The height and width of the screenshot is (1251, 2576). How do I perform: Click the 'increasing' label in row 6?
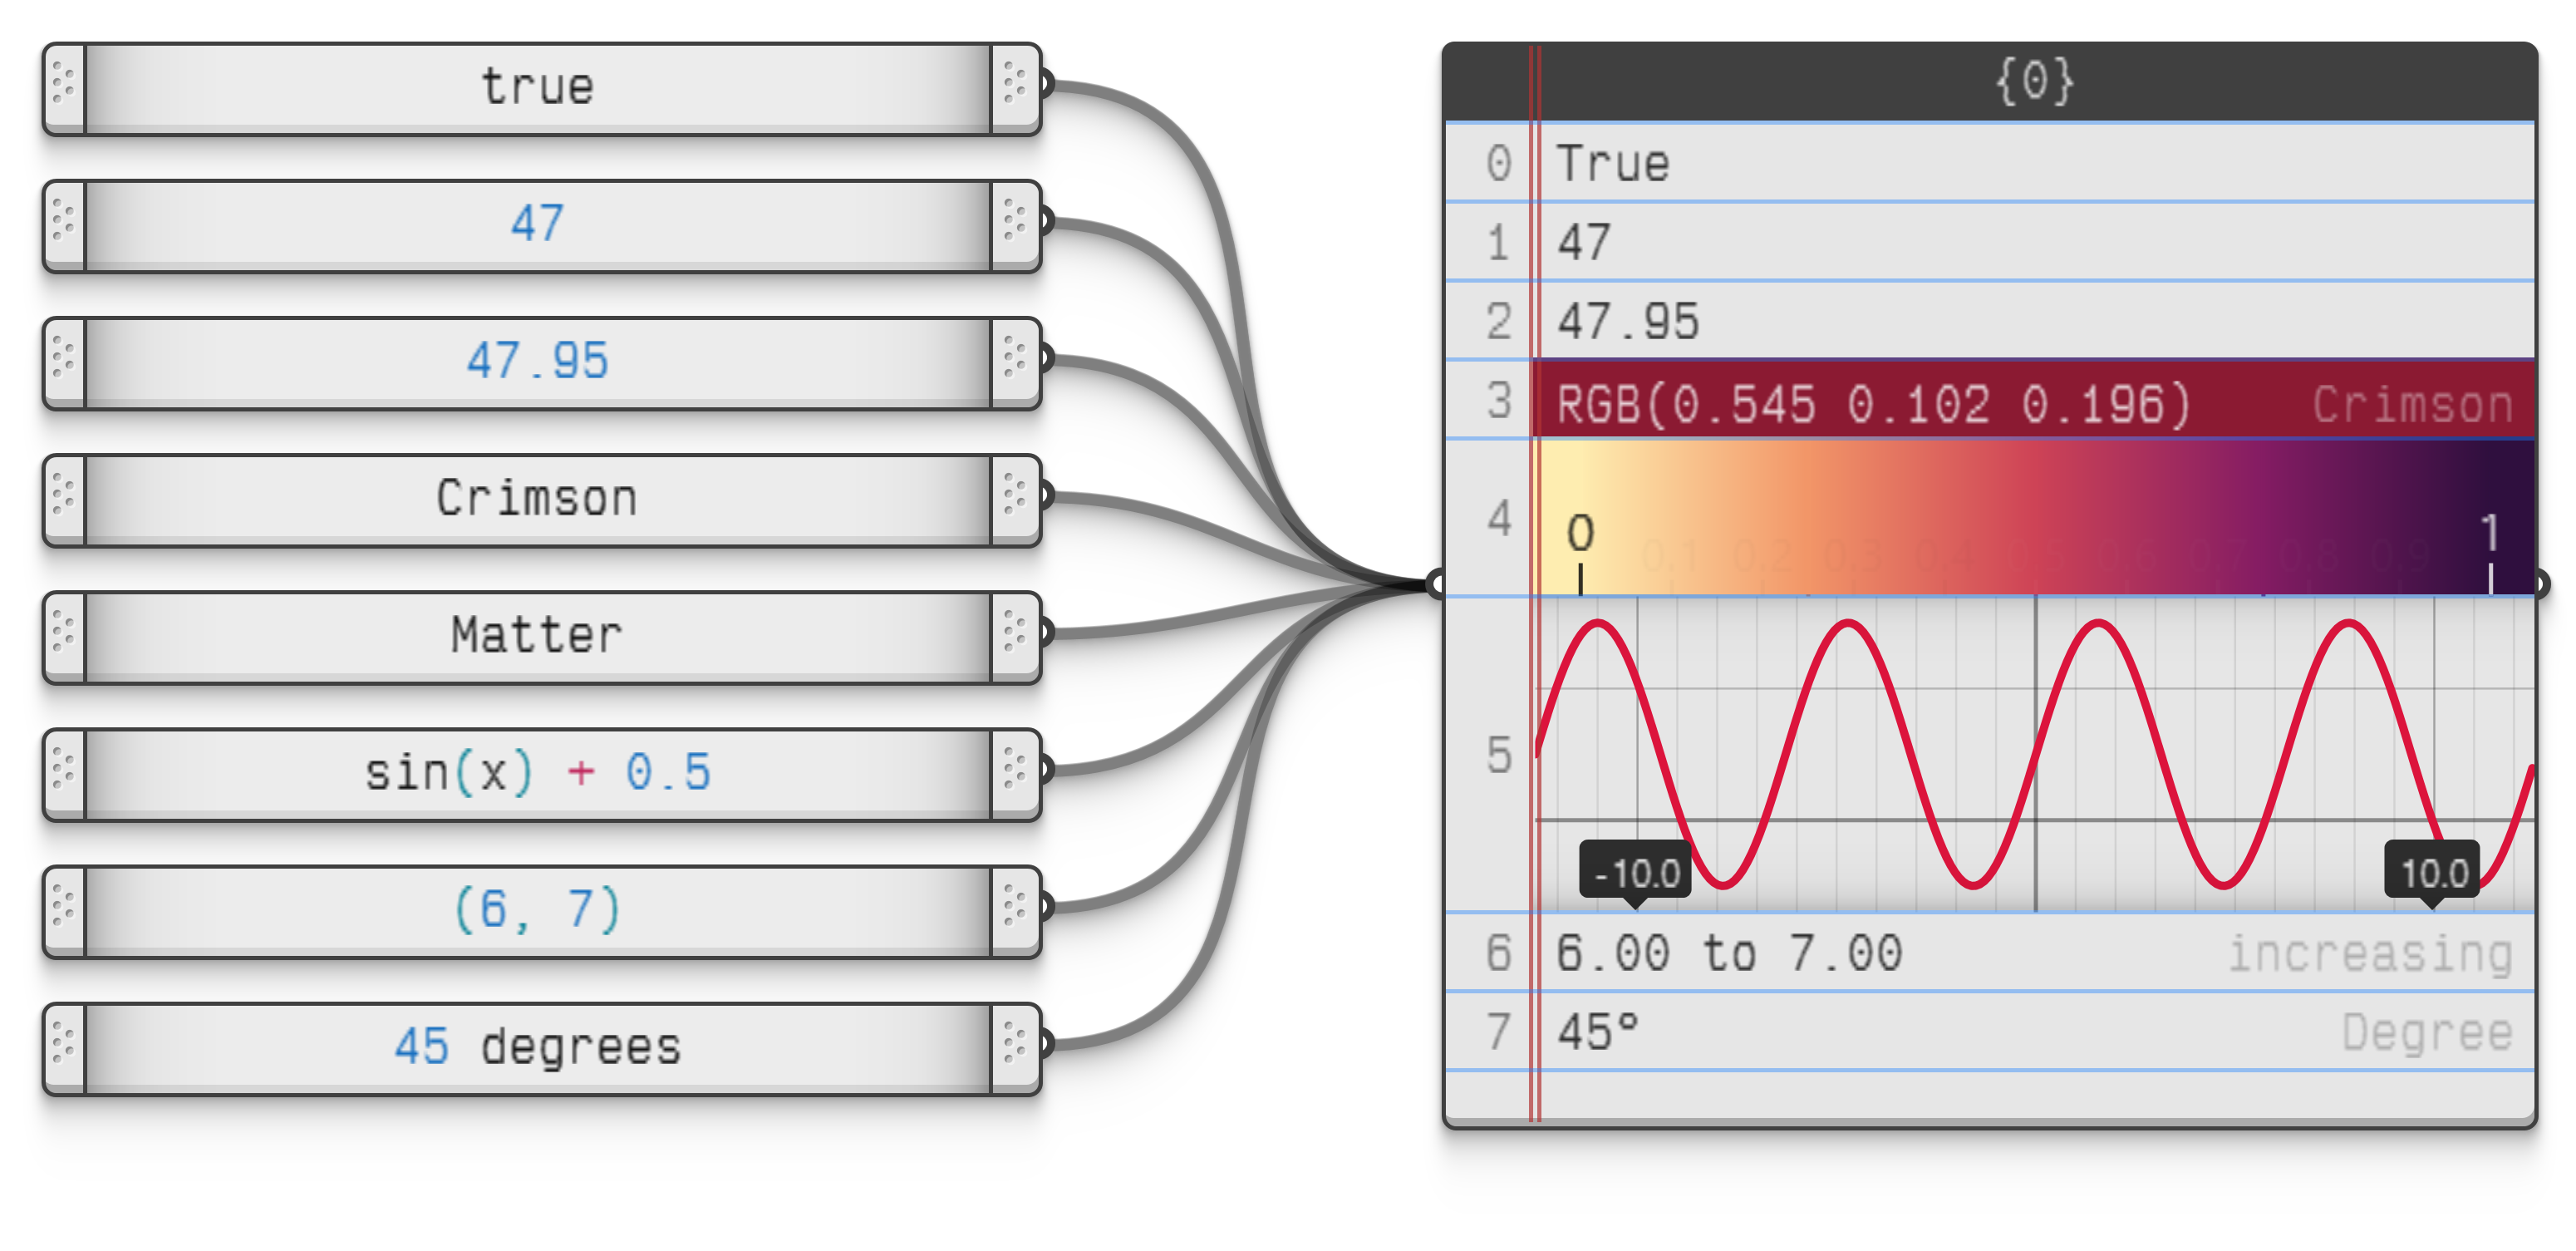pos(2371,953)
